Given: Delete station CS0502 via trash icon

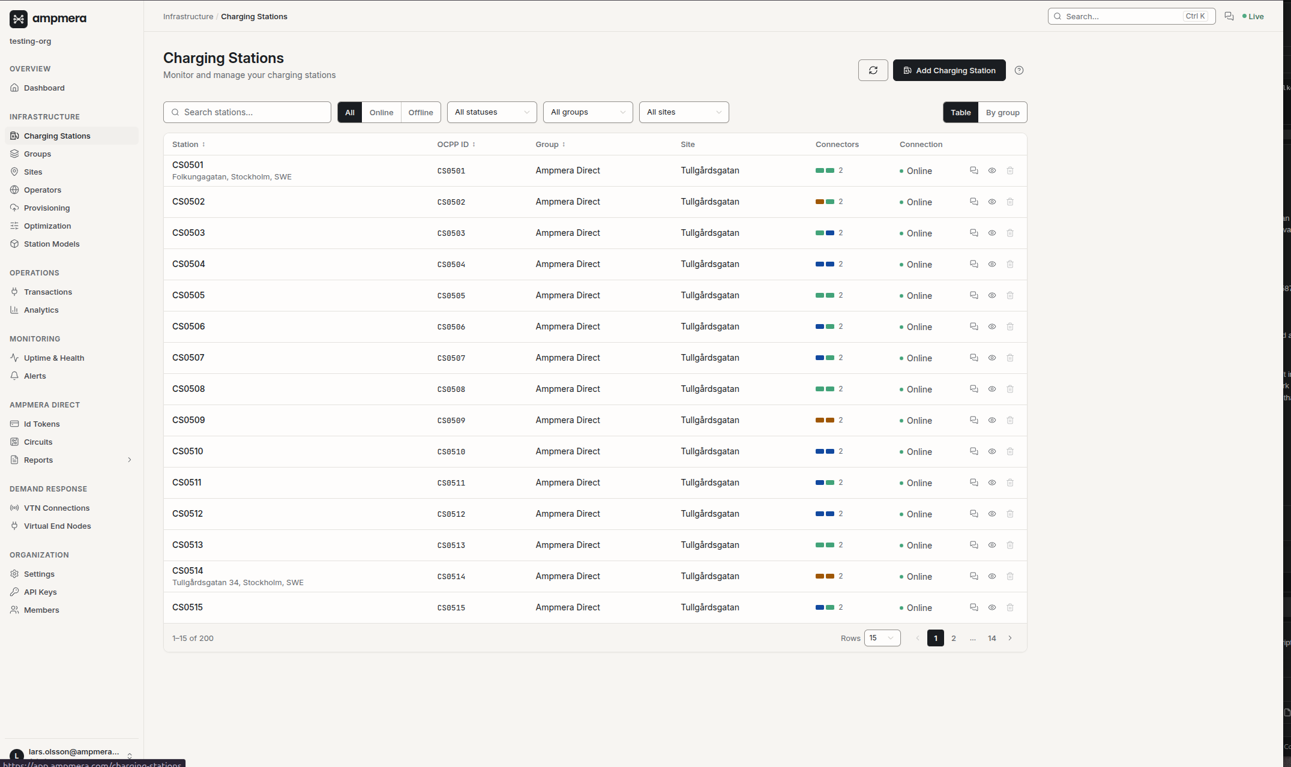Looking at the screenshot, I should coord(1010,202).
